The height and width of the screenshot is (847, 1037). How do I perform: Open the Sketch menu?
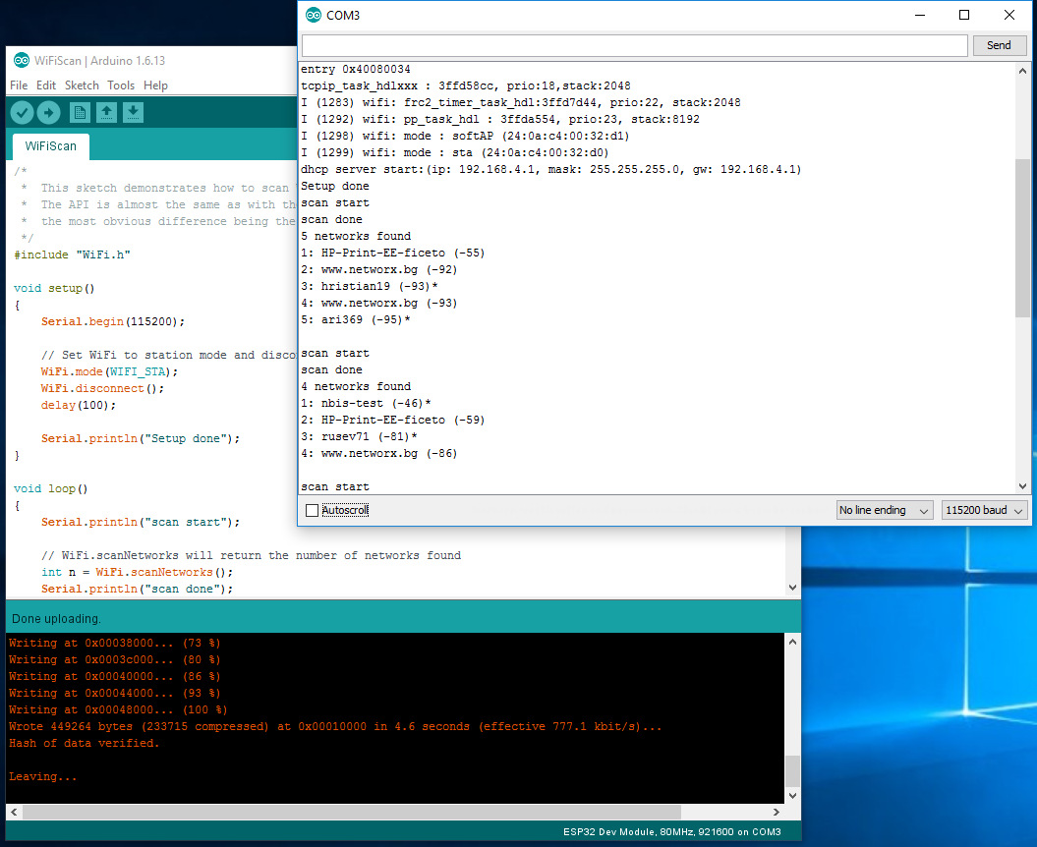(x=82, y=85)
